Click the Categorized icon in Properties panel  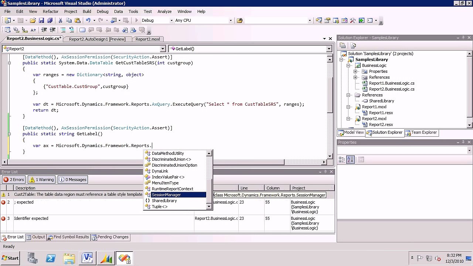tap(342, 160)
